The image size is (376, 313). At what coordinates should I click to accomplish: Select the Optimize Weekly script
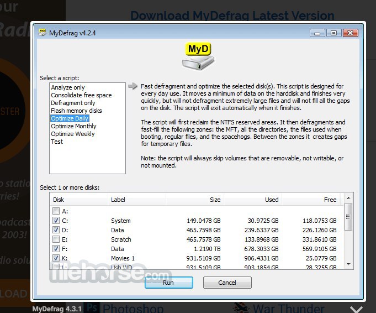(x=73, y=134)
